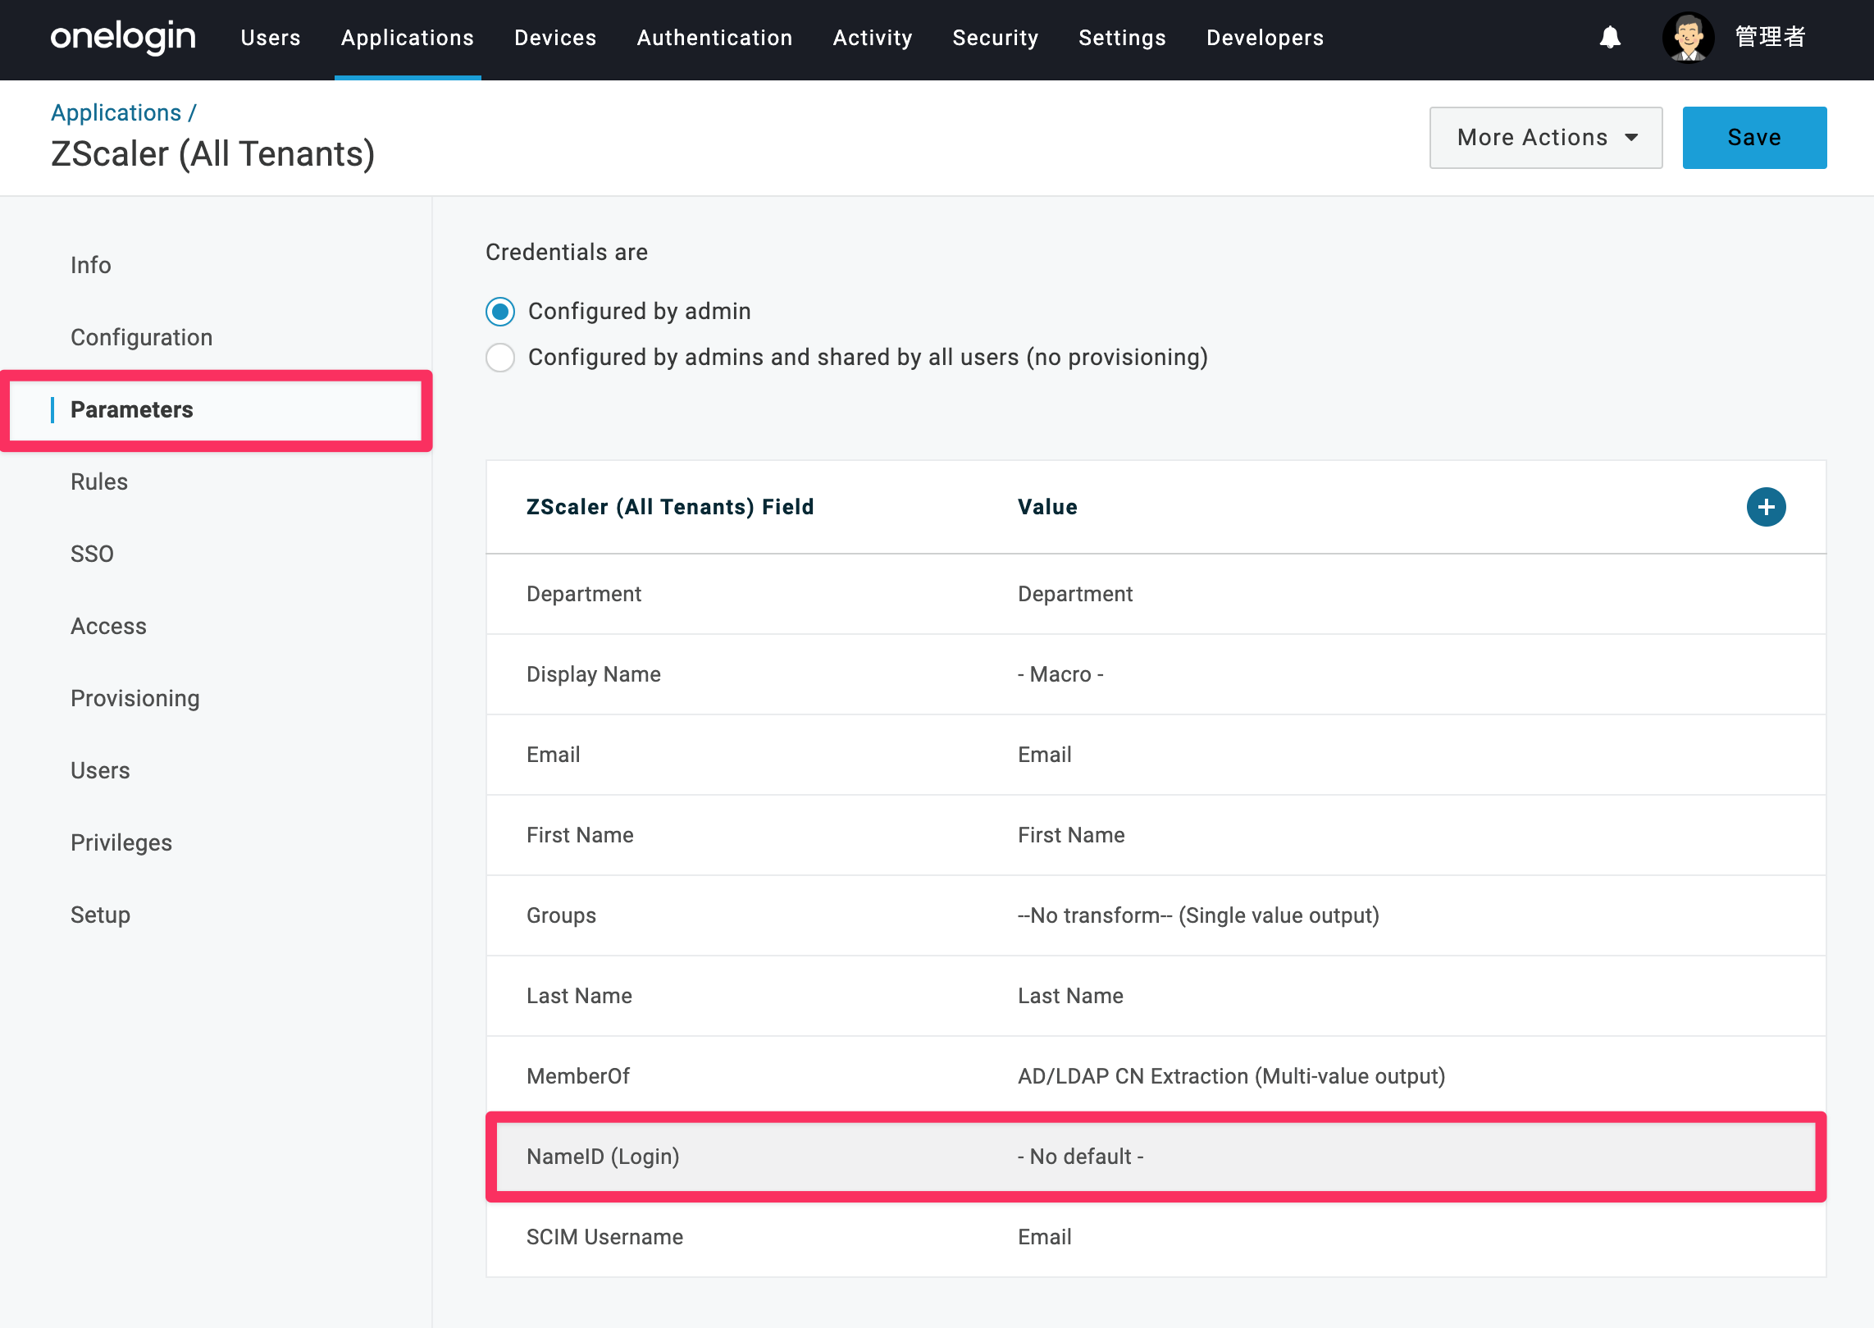1874x1328 pixels.
Task: Expand the More Actions dropdown
Action: pos(1546,138)
